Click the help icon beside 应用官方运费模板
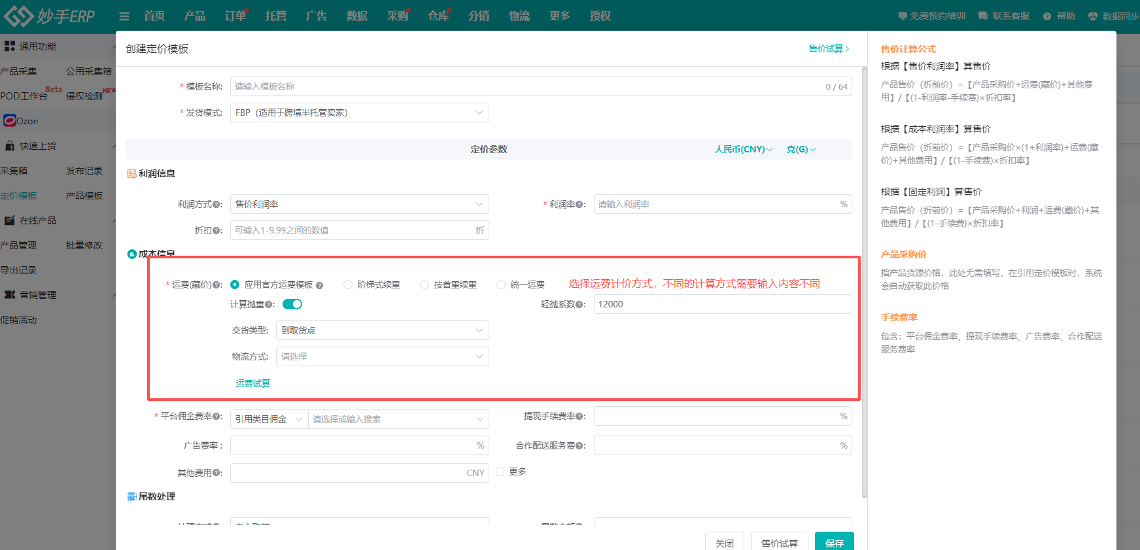This screenshot has height=550, width=1140. coord(319,285)
